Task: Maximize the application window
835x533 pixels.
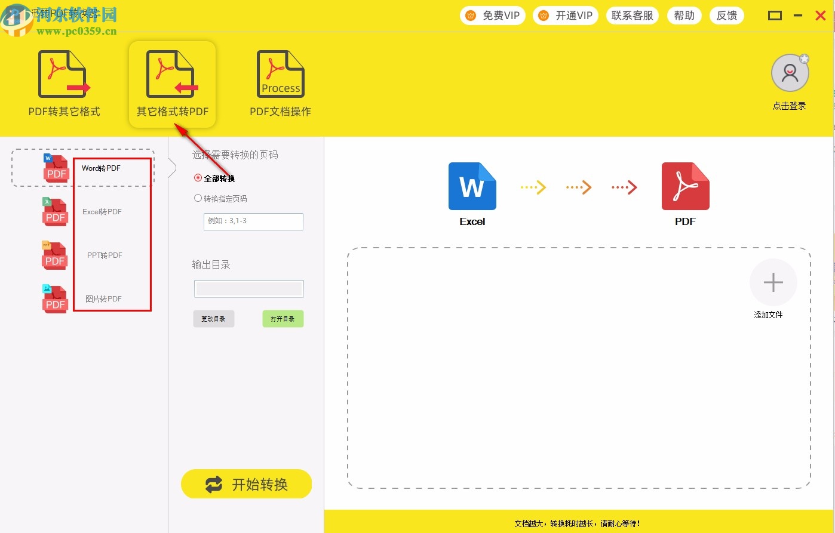Action: [x=775, y=16]
